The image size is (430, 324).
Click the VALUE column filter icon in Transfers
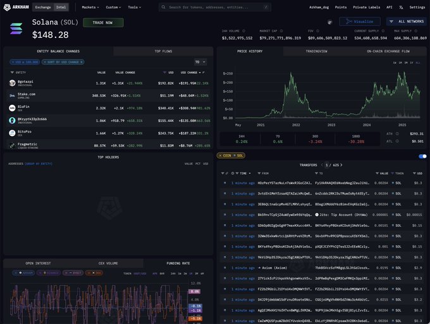pos(377,173)
